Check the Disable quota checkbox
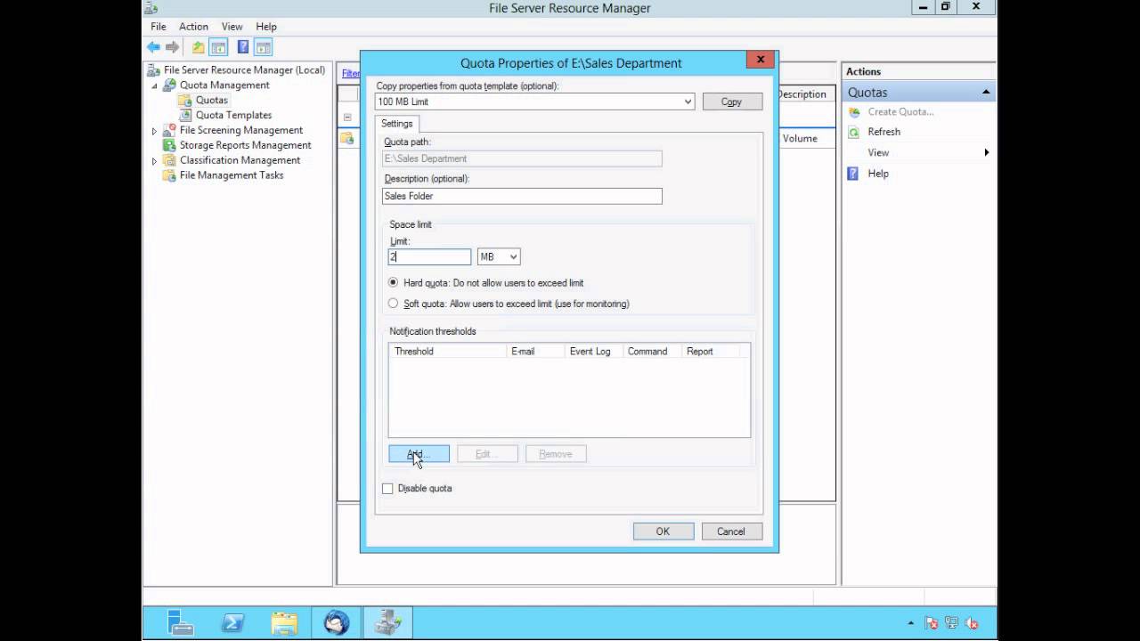This screenshot has height=641, width=1140. [x=387, y=488]
